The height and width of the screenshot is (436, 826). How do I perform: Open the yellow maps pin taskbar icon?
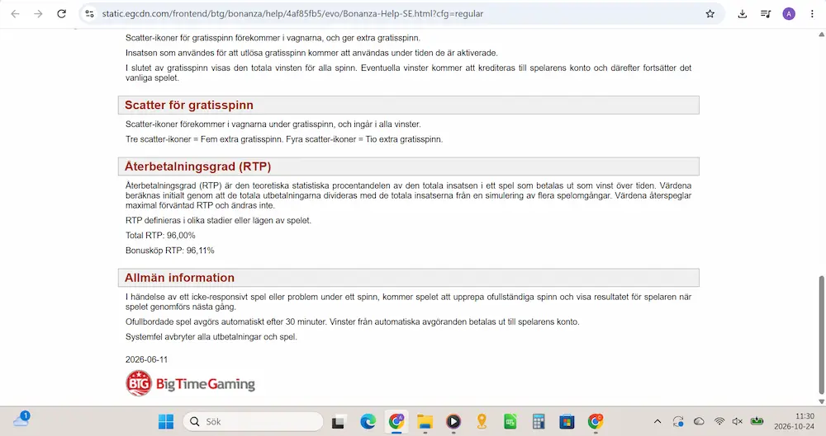482,421
